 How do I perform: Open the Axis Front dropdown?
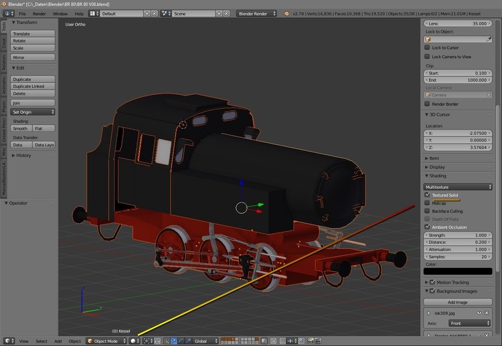click(x=470, y=323)
